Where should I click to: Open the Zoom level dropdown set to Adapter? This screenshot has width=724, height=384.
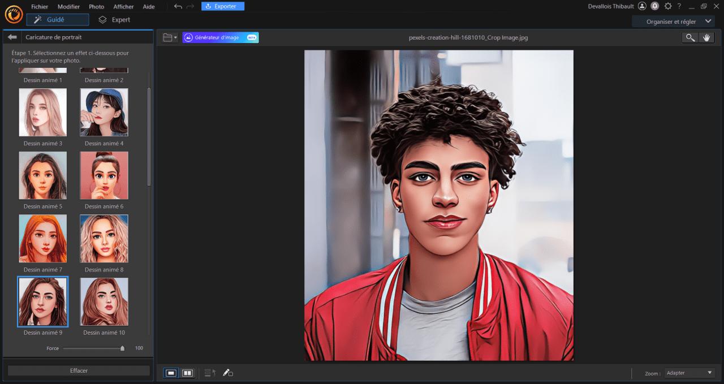689,373
